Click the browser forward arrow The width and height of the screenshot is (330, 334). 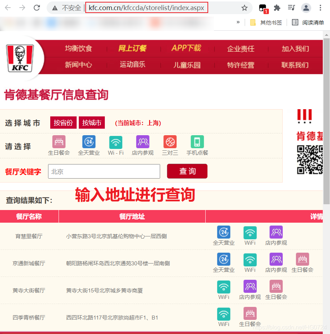(x=22, y=8)
